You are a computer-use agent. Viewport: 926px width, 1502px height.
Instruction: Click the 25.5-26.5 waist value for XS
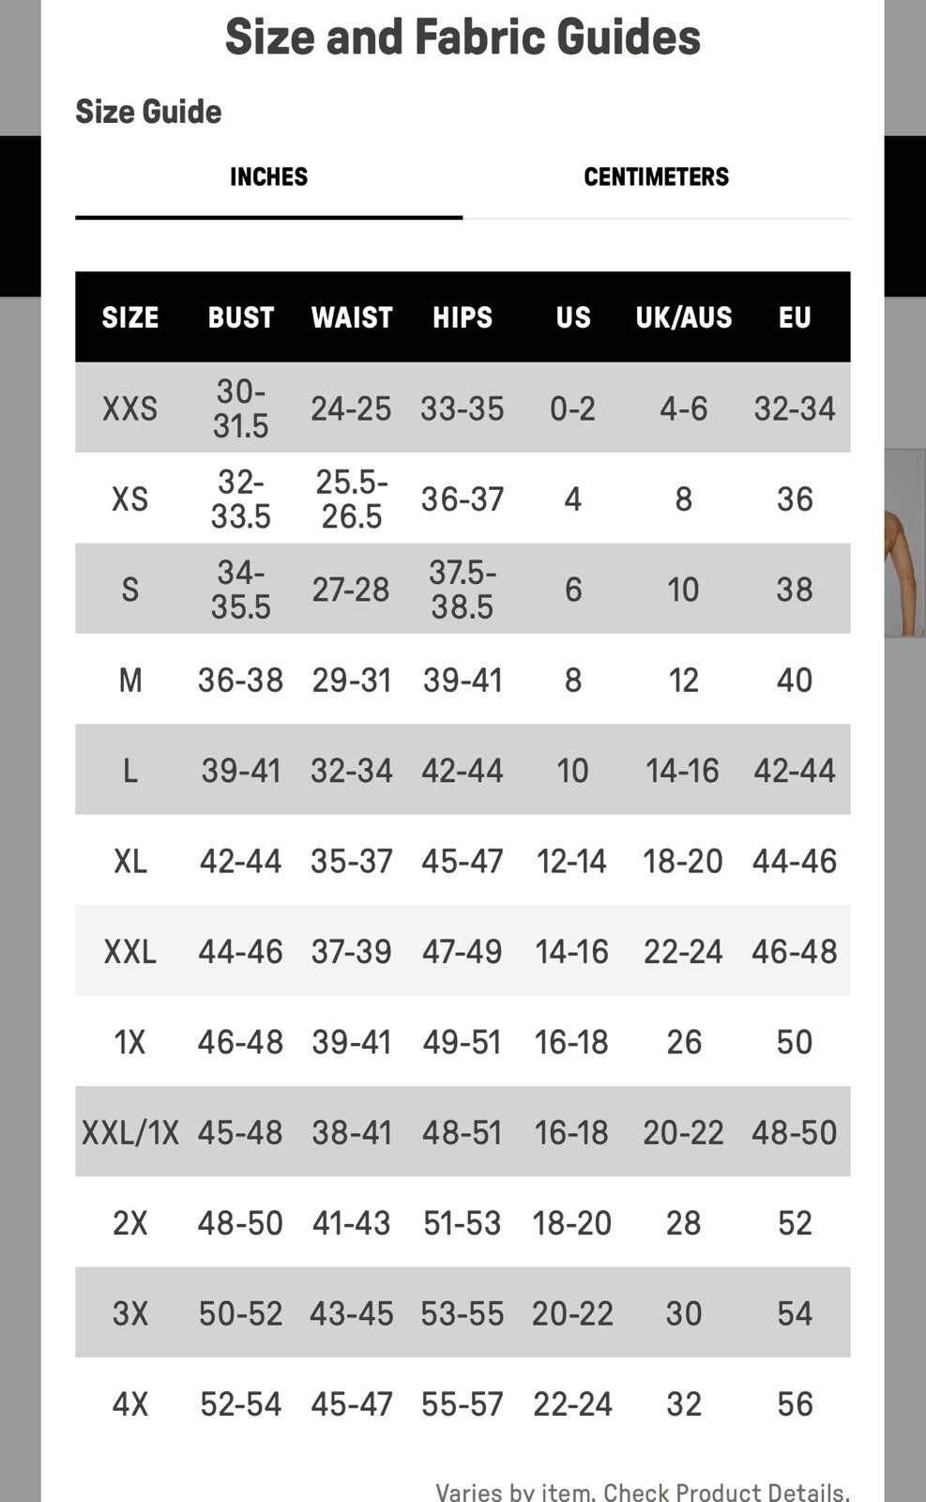[351, 498]
